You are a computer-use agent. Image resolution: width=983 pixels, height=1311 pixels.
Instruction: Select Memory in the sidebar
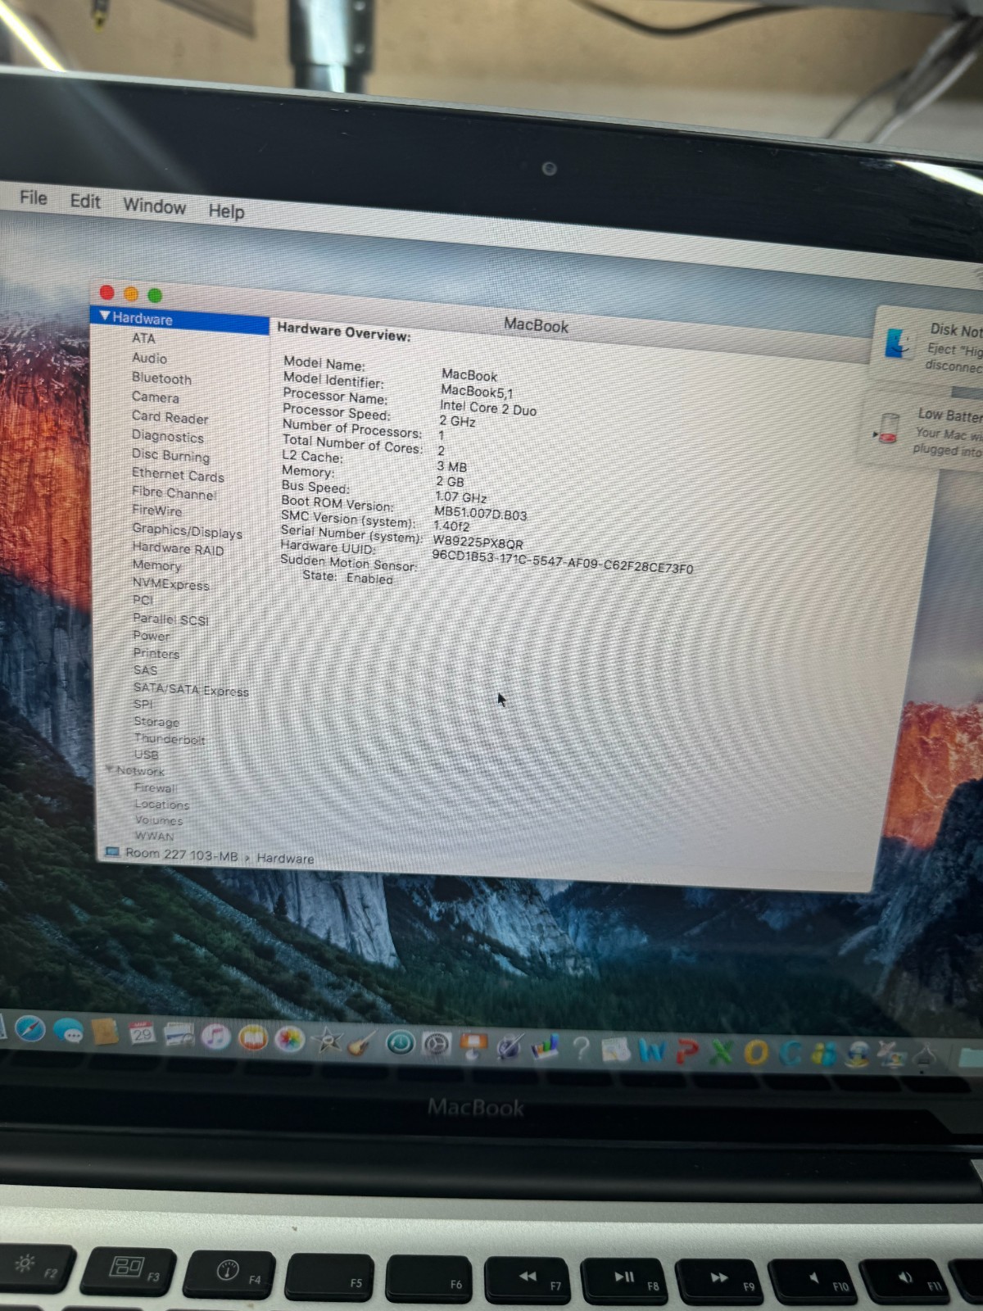[x=156, y=565]
